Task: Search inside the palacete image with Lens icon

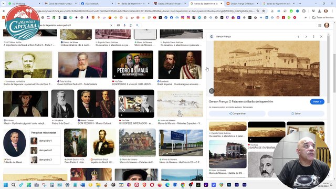Action: click(x=212, y=91)
